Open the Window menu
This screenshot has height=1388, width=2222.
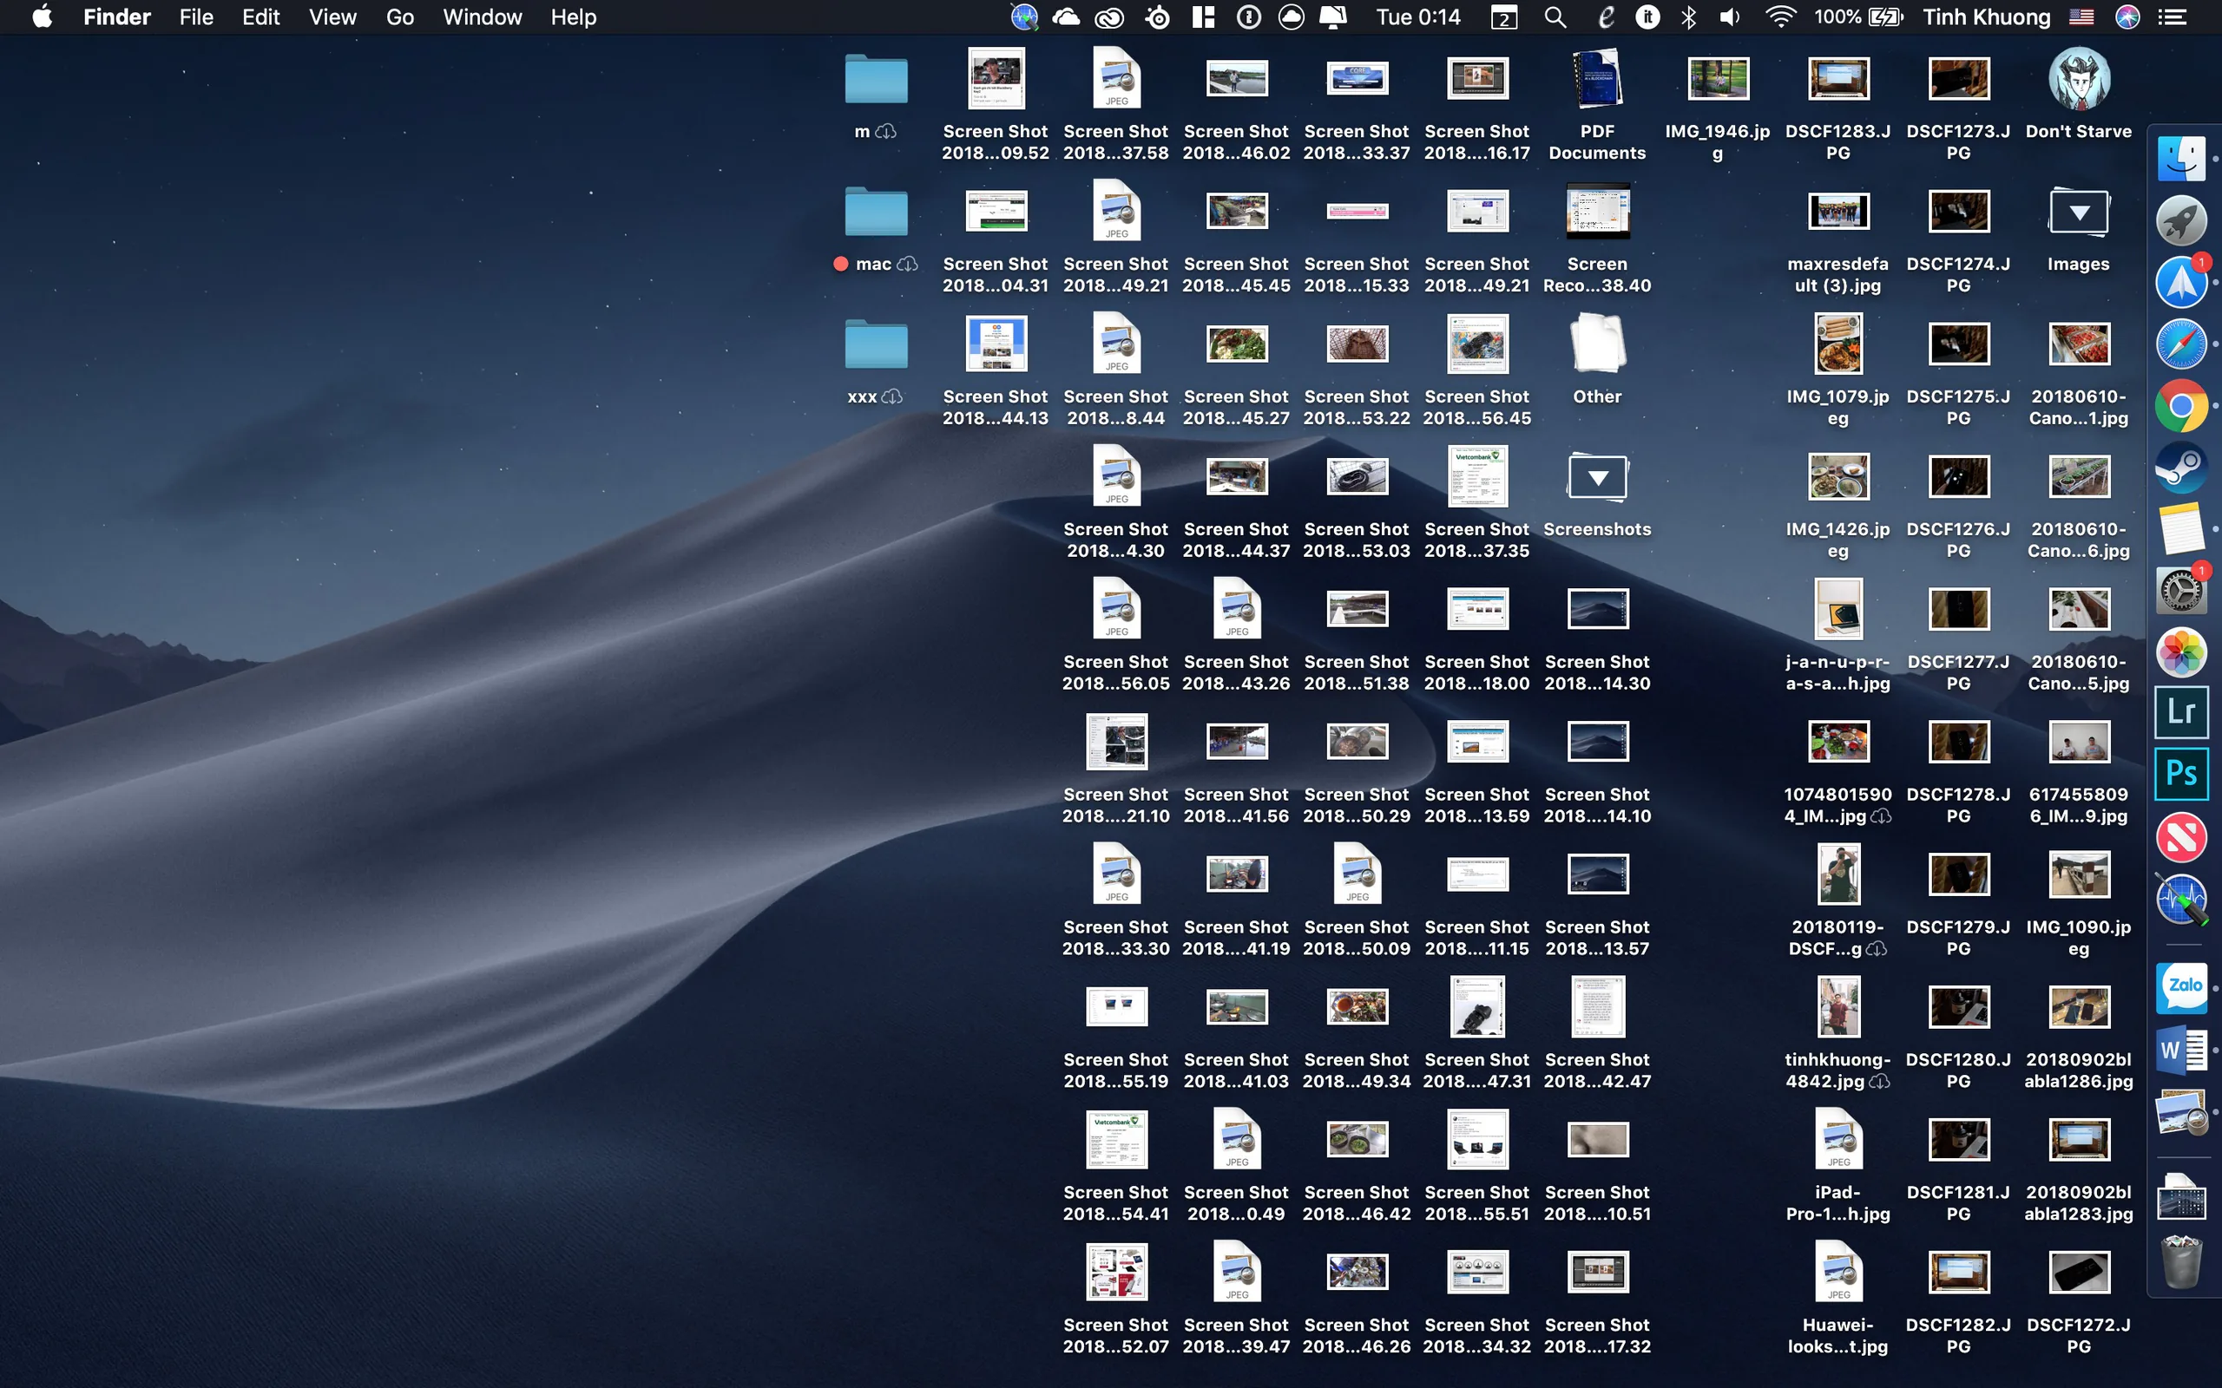482,17
